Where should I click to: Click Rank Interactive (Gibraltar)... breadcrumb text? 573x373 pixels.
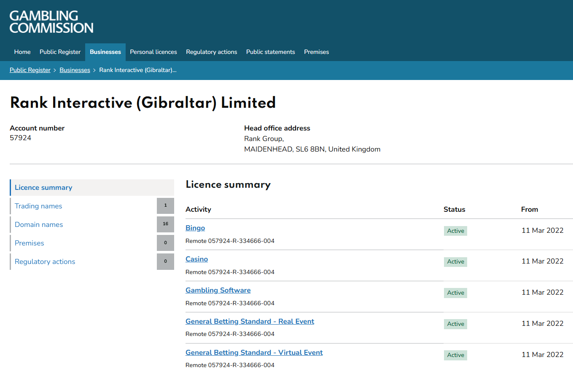[x=137, y=70]
